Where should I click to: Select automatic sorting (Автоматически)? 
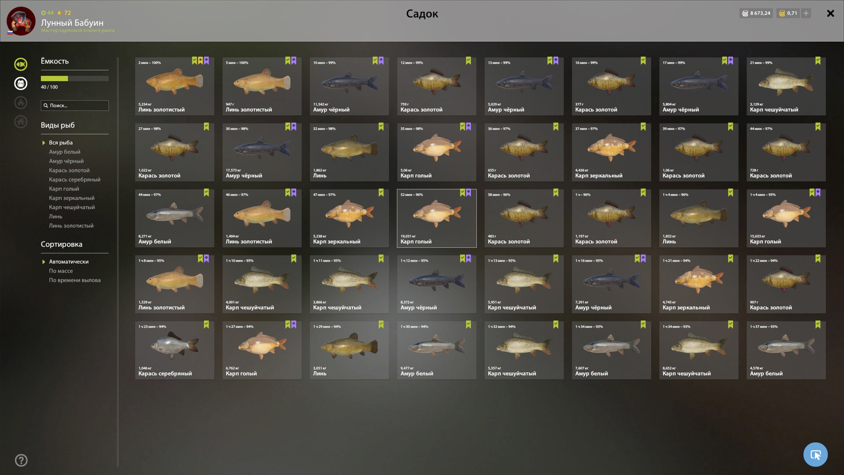pyautogui.click(x=69, y=262)
